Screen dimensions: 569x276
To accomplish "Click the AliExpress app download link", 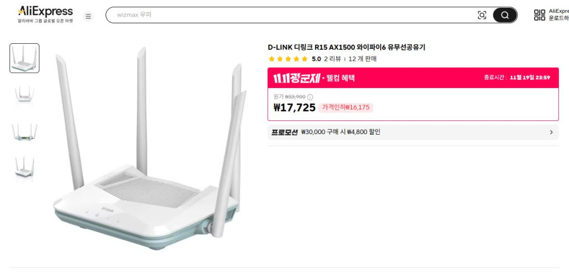I will coord(558,14).
